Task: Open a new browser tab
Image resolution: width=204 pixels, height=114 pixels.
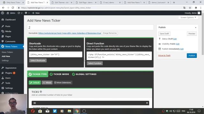Action: 174,3
